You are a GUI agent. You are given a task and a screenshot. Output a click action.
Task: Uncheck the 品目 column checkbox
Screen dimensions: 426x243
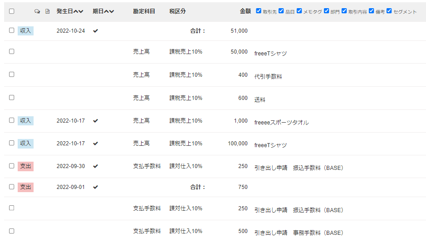281,10
